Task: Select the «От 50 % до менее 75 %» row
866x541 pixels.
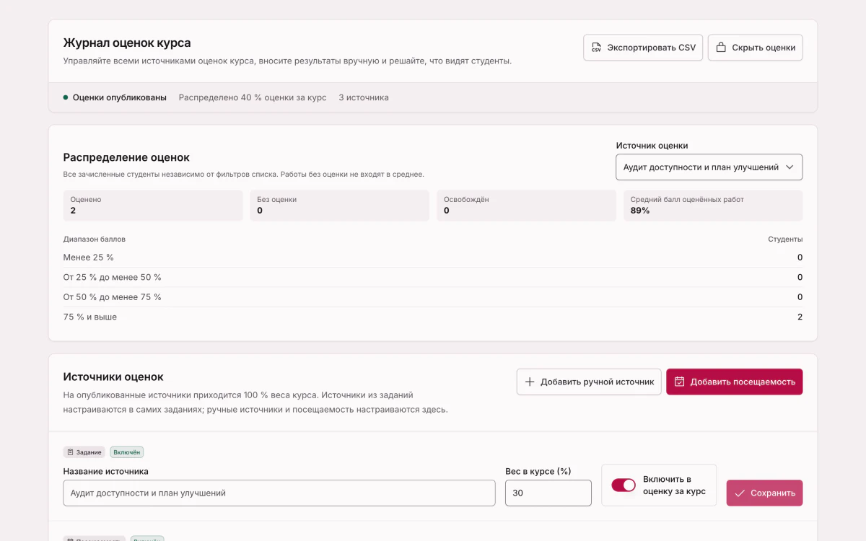Action: 433,297
